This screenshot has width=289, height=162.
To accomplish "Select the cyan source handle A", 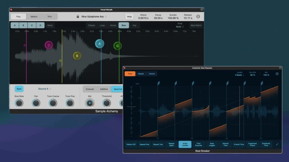I will pyautogui.click(x=99, y=44).
